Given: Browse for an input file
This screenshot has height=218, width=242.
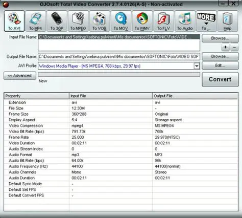Looking at the screenshot, I should (x=220, y=38).
